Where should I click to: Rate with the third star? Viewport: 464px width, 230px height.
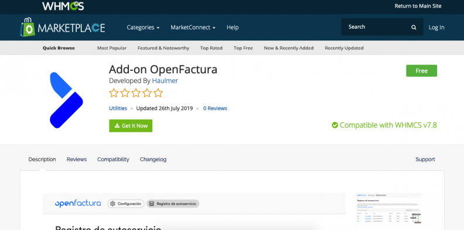tap(136, 93)
